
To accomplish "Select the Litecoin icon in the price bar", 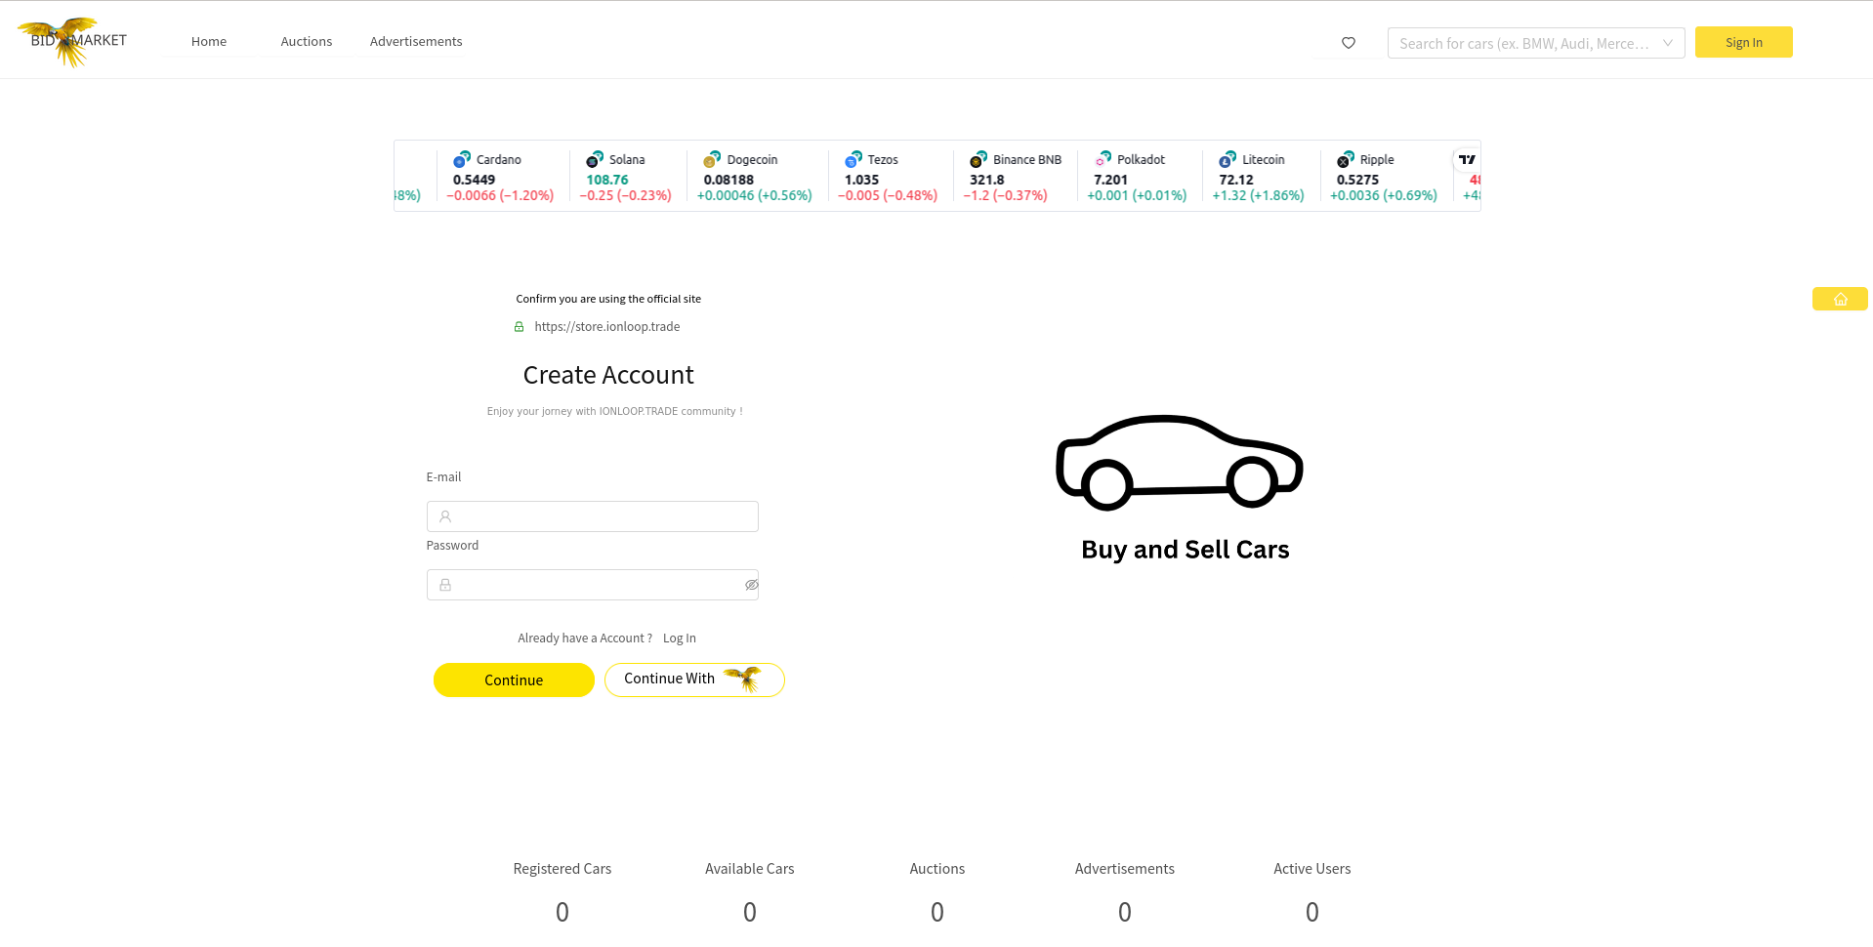I will point(1228,160).
